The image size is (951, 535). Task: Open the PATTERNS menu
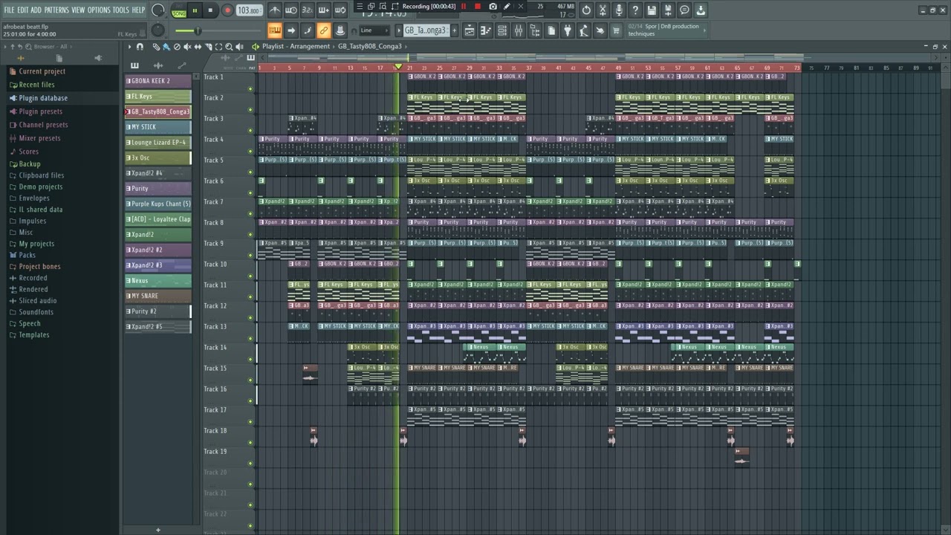click(56, 10)
